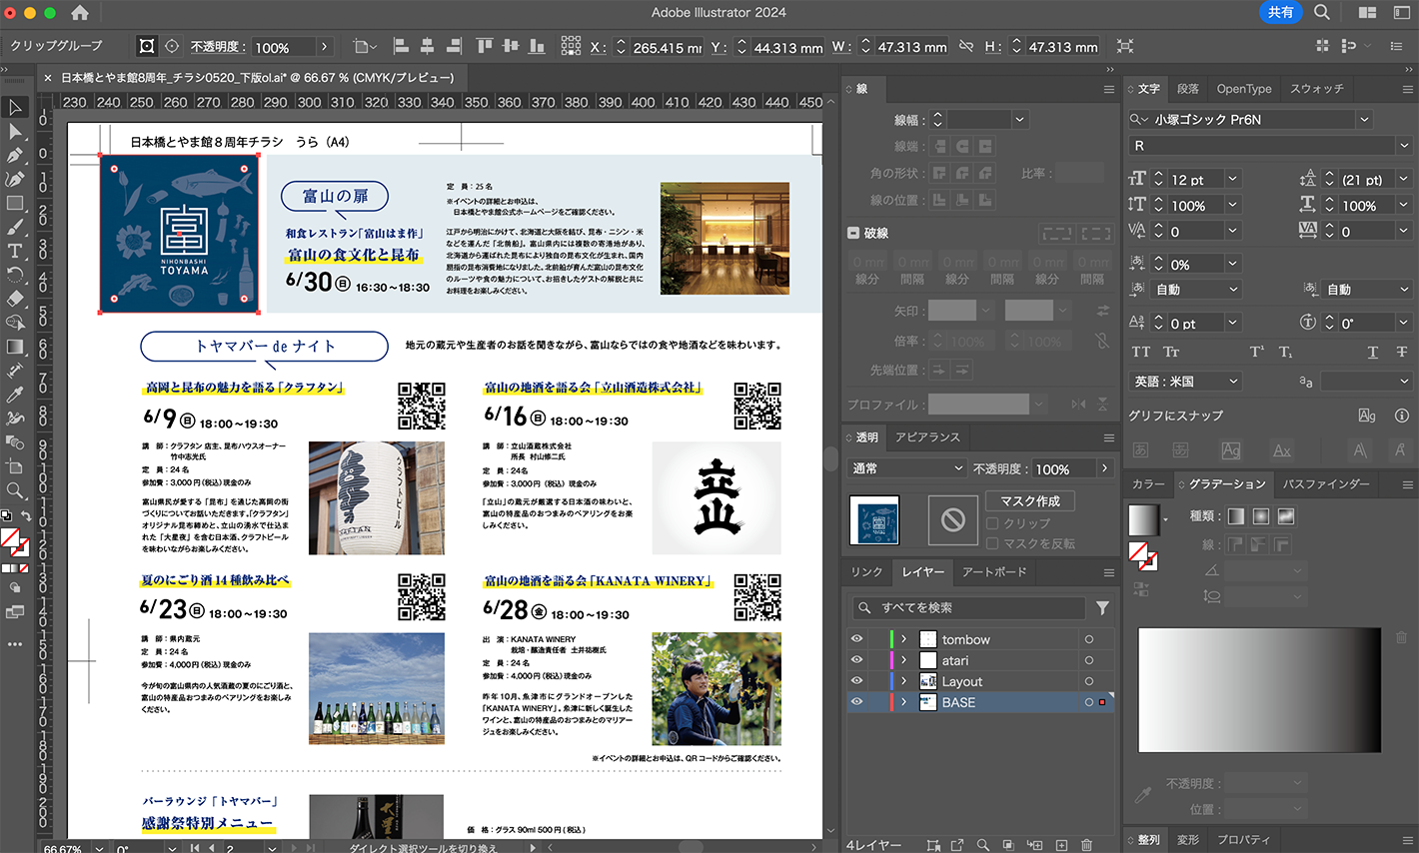Screen dimensions: 1419x853
Task: Click horizontal align left icon
Action: [401, 46]
